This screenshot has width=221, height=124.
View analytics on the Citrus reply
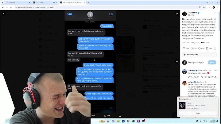pyautogui.click(x=209, y=77)
